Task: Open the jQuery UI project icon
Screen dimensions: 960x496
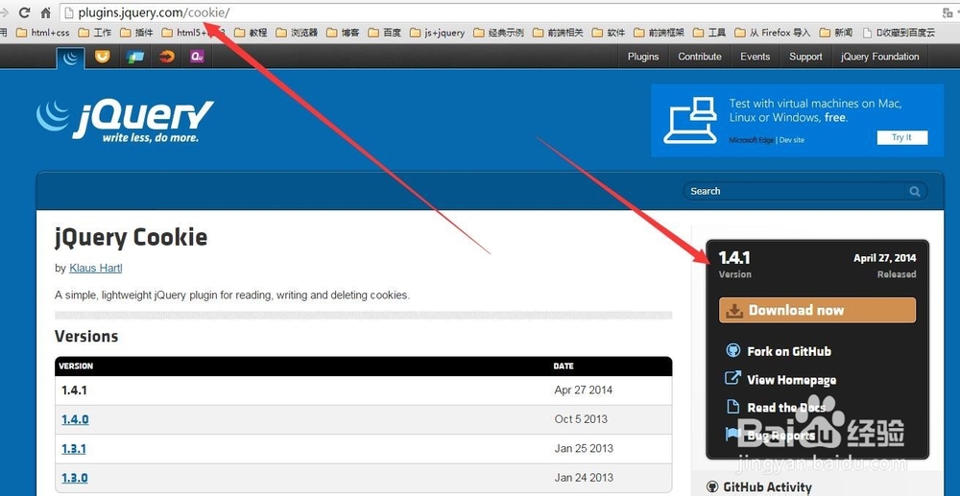Action: pos(103,57)
